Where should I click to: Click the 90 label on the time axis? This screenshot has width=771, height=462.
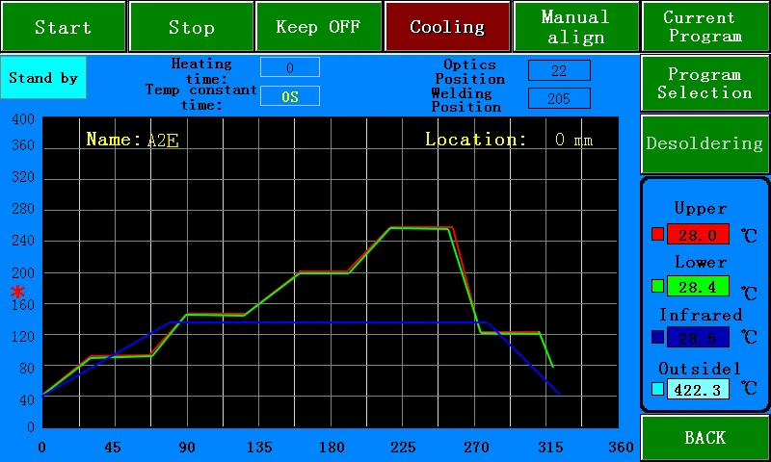pos(187,448)
